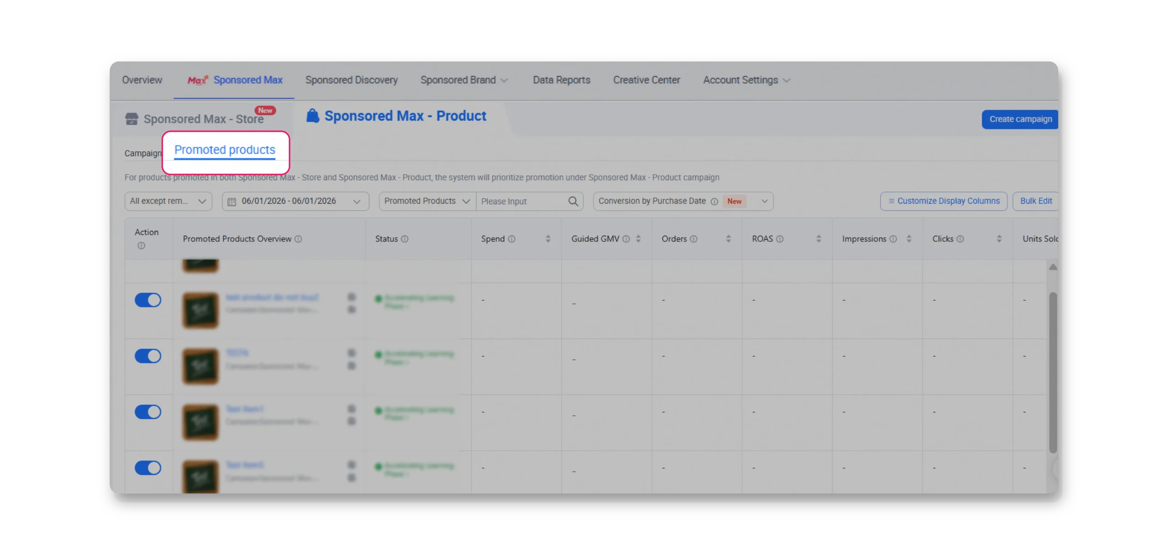Click the Spend column info icon
Screen dimensions: 1168x555
pyautogui.click(x=511, y=239)
